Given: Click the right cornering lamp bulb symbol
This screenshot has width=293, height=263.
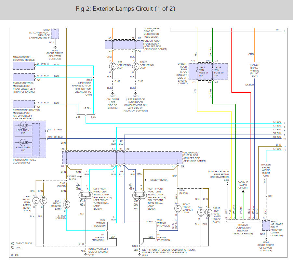Looking at the screenshot, I should coord(136,66).
